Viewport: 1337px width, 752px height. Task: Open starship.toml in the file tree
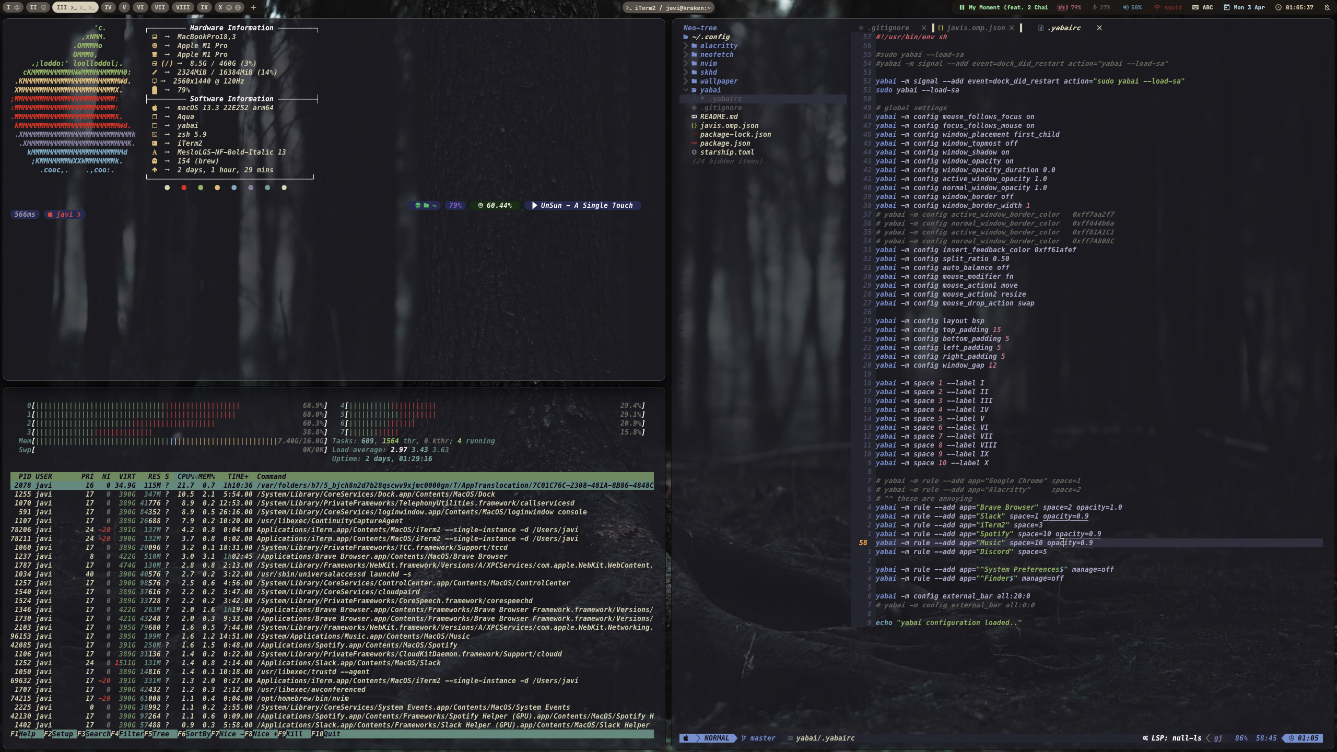[726, 152]
